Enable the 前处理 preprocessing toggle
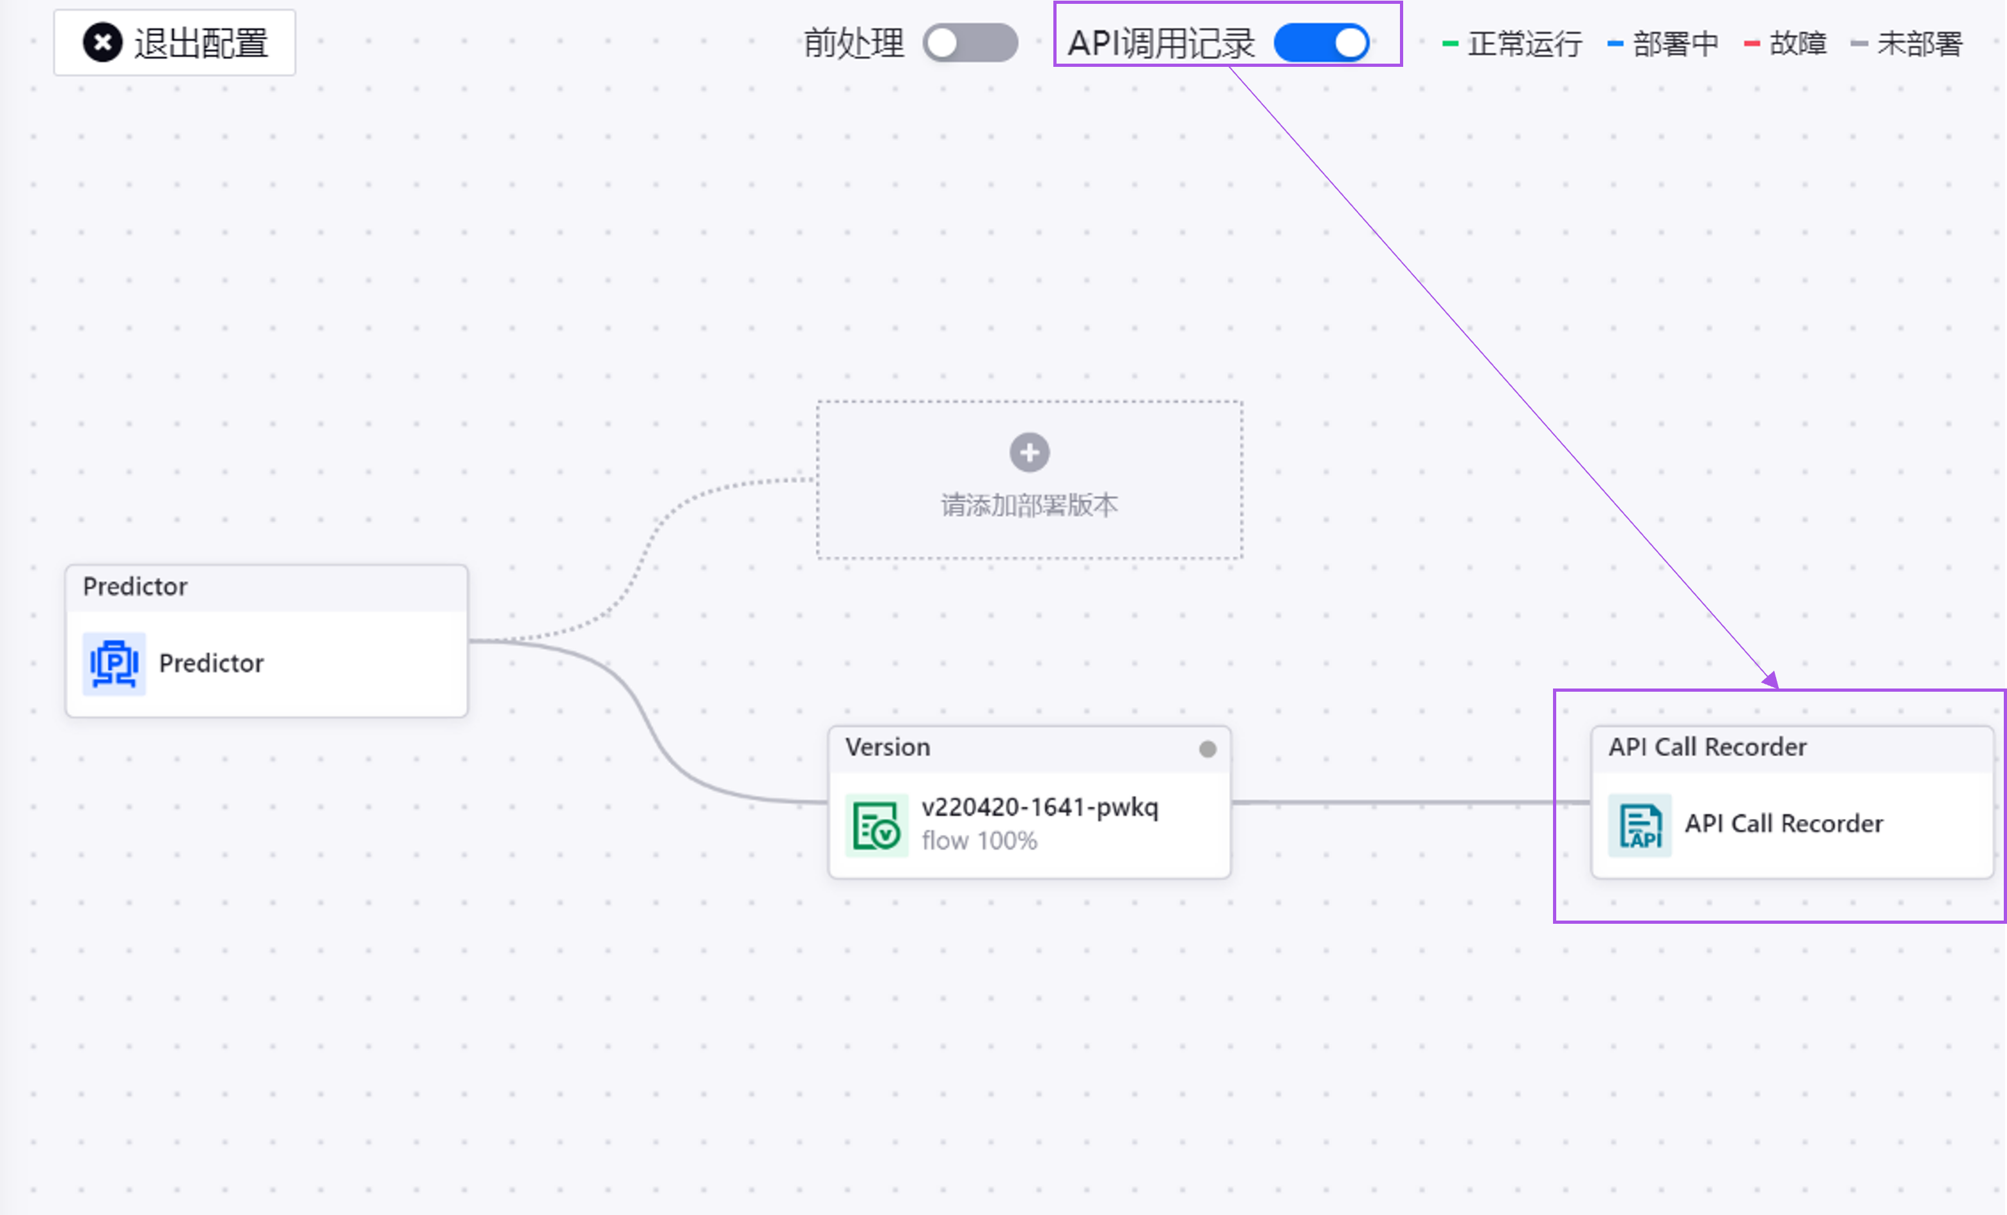 pyautogui.click(x=970, y=42)
